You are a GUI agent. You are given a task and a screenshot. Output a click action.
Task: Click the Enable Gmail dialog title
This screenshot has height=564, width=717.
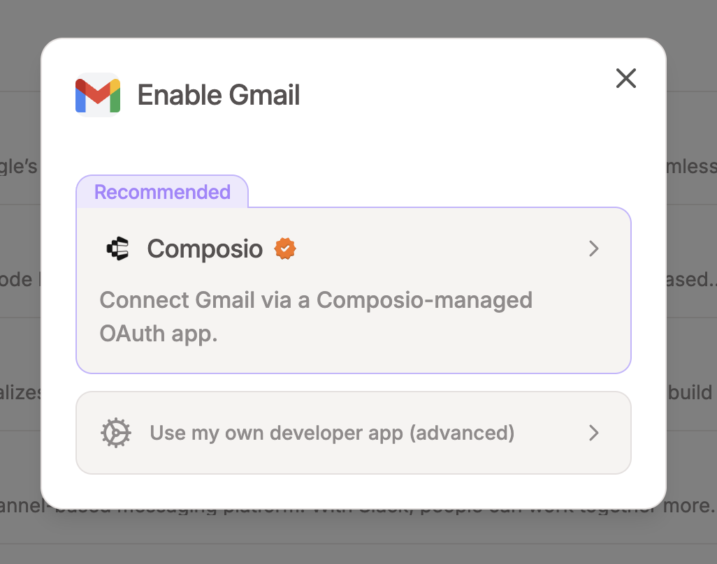point(219,95)
